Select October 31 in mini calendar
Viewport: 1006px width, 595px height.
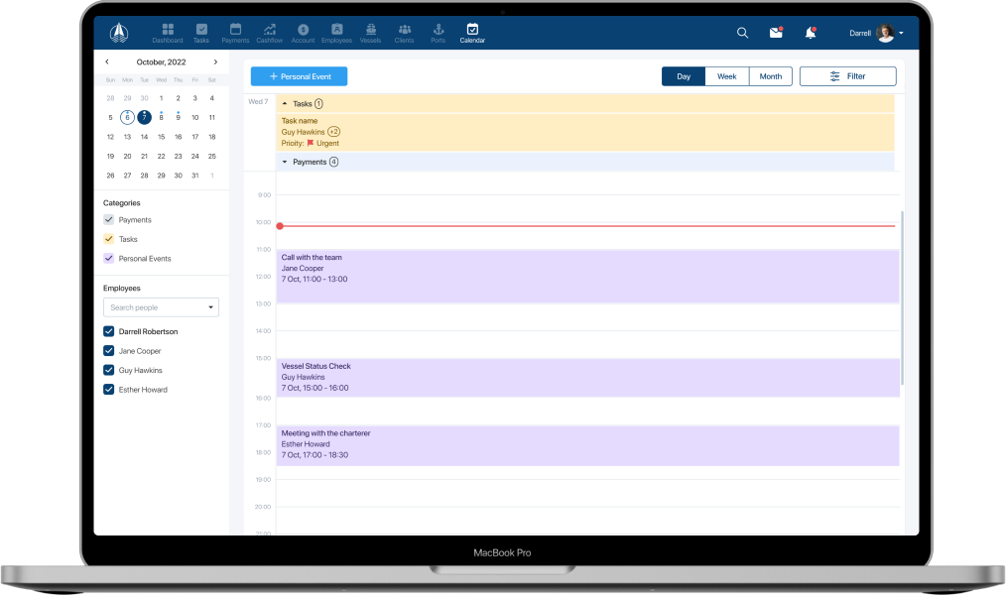[x=195, y=176]
